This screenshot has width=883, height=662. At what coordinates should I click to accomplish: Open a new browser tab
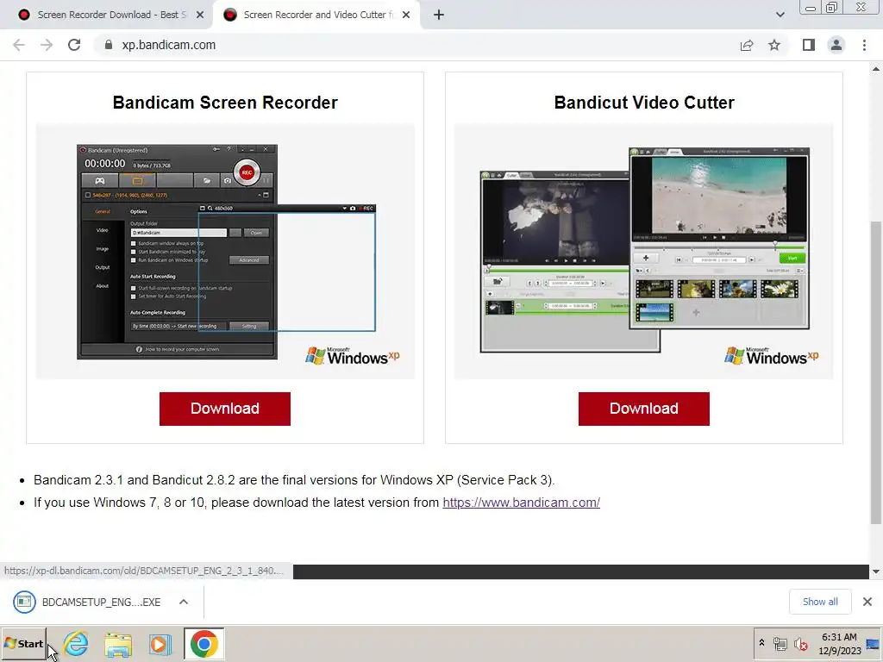coord(439,16)
